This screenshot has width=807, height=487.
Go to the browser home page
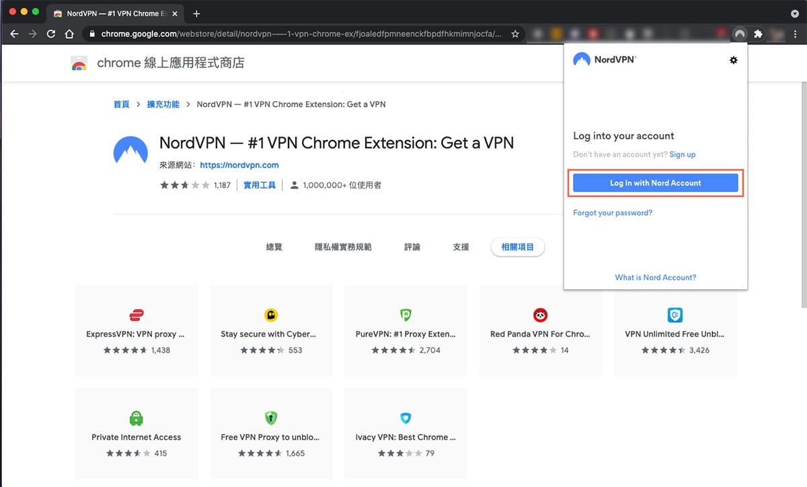click(69, 34)
